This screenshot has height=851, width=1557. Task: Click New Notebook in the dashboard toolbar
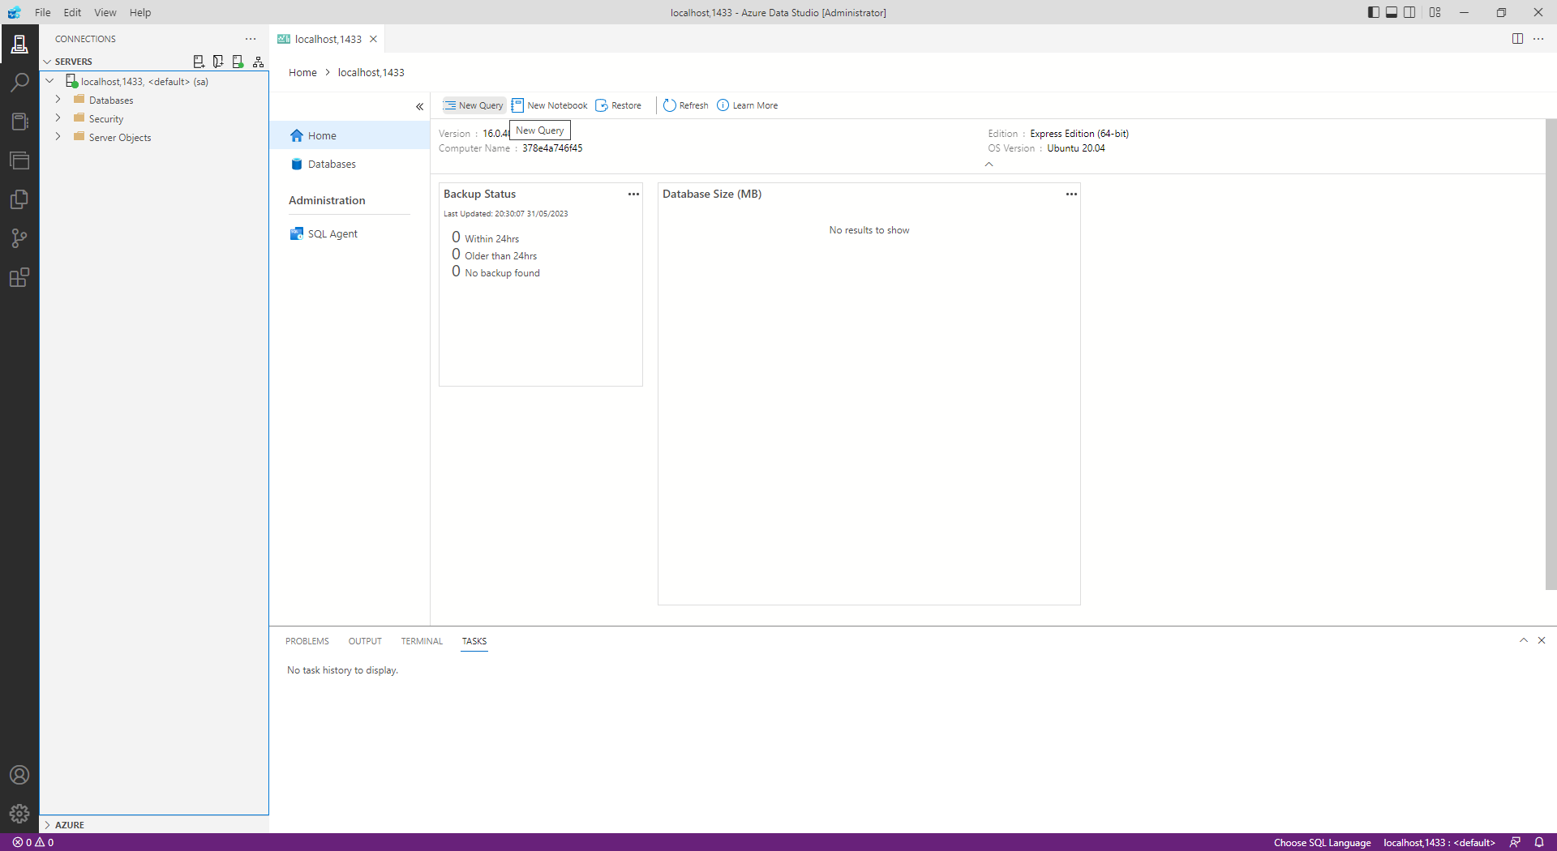tap(550, 105)
